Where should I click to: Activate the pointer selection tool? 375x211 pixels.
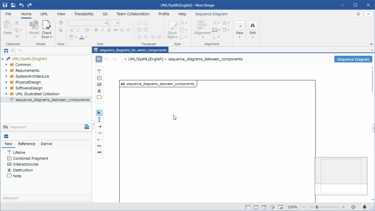point(99,113)
